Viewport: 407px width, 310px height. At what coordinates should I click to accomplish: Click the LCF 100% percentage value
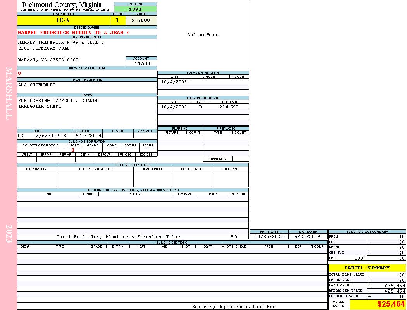point(360,258)
